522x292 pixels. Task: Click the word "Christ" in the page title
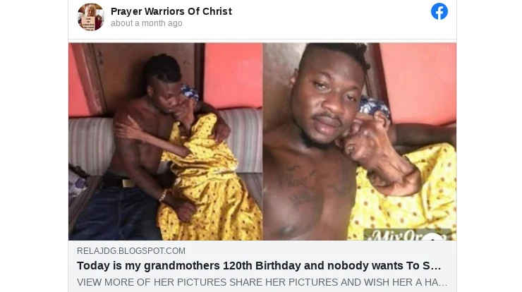217,11
